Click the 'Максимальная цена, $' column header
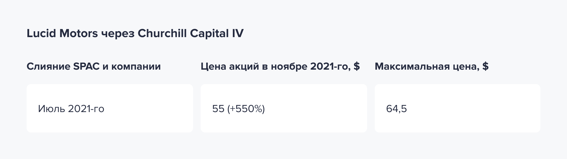 (432, 66)
